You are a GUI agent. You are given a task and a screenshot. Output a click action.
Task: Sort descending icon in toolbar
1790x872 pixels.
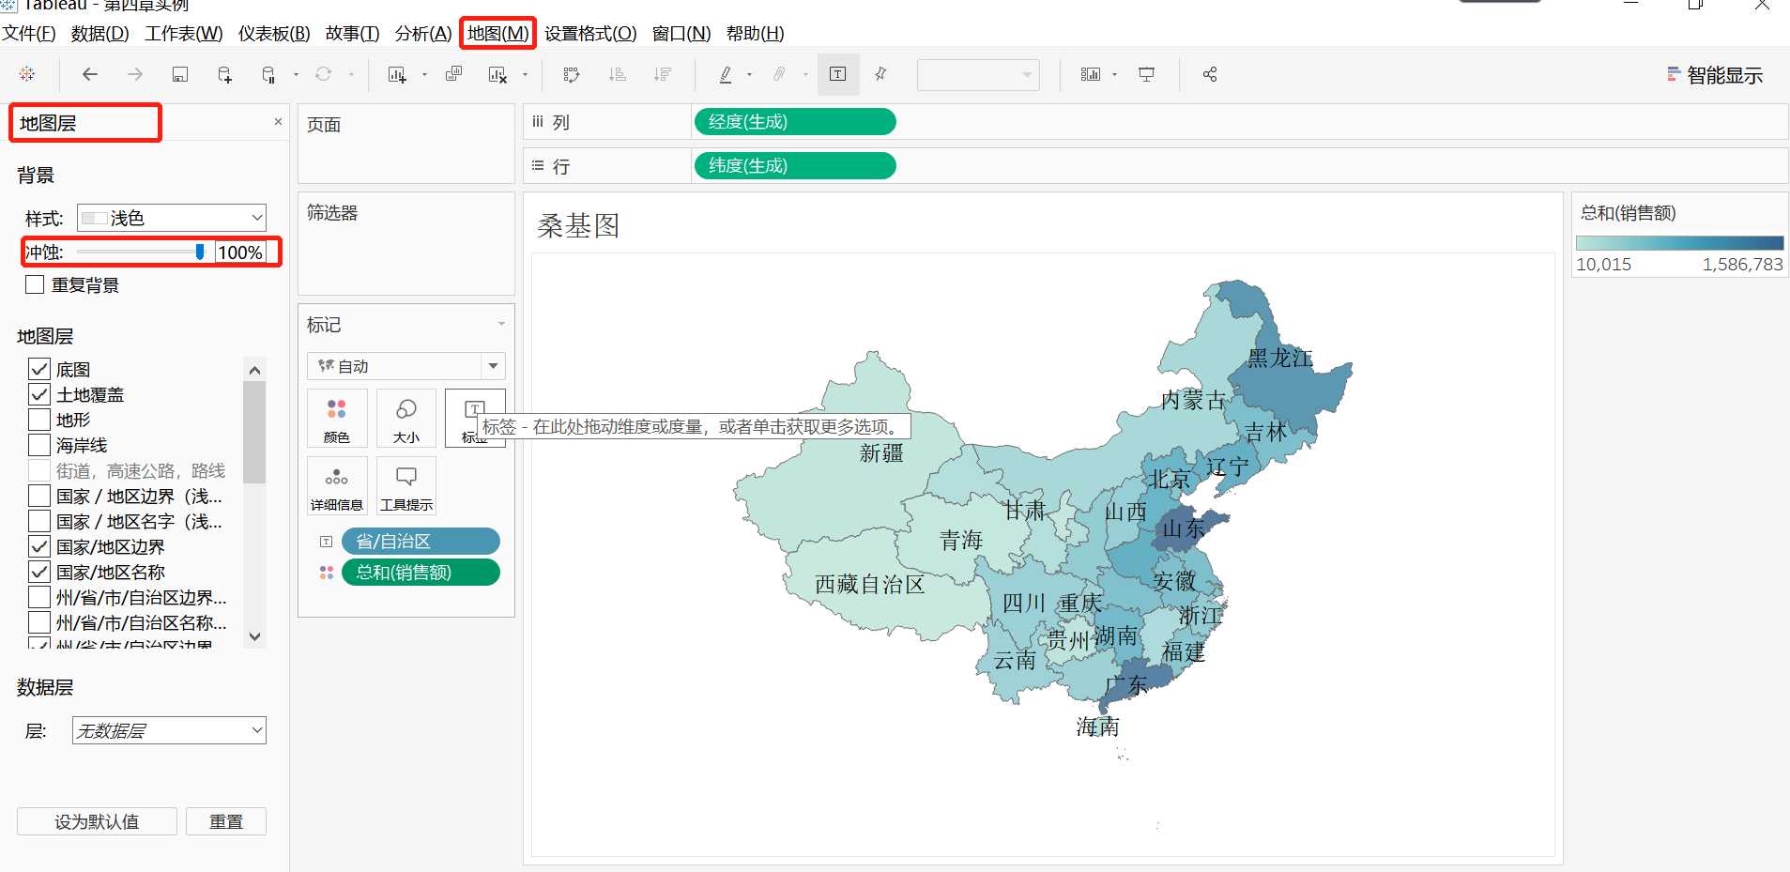pos(662,74)
